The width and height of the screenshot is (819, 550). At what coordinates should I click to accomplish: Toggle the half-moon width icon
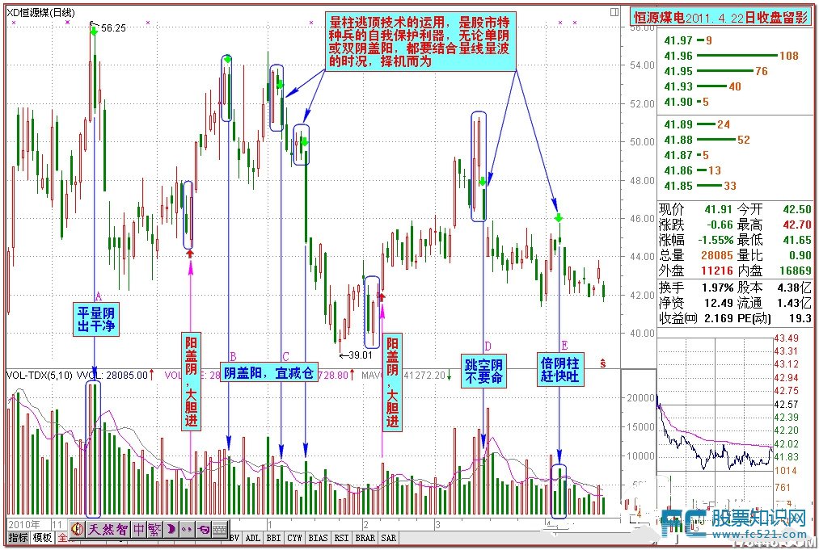(x=171, y=530)
